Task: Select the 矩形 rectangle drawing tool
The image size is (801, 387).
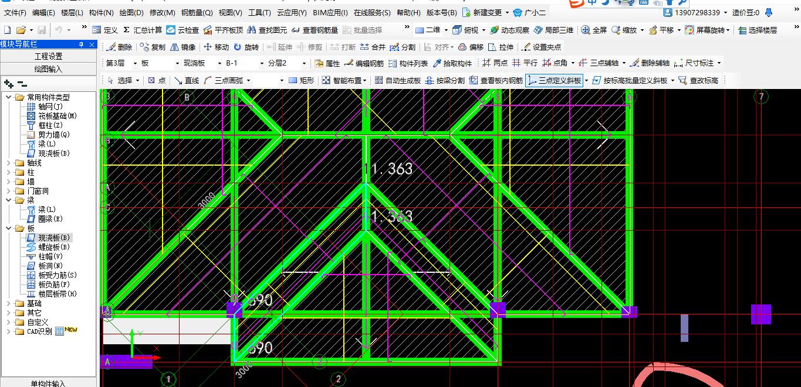Action: click(302, 81)
